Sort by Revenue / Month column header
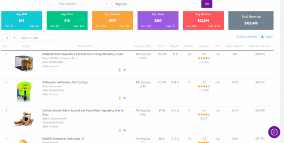The width and height of the screenshot is (284, 143). 260,46
